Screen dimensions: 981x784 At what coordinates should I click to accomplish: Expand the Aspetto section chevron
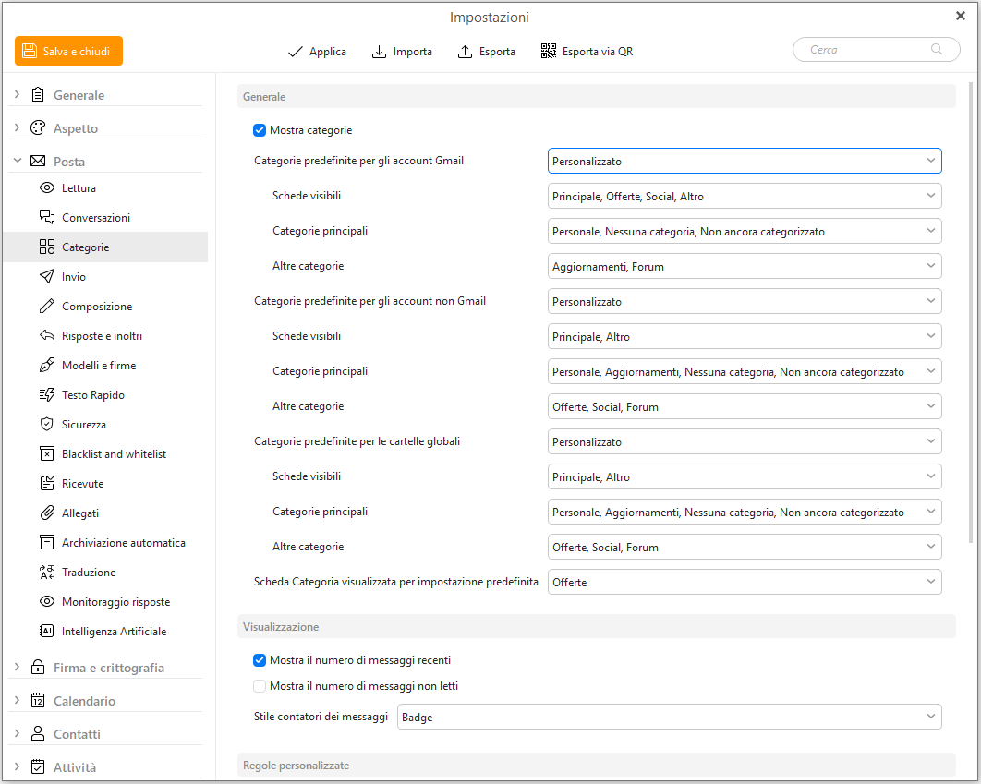18,127
